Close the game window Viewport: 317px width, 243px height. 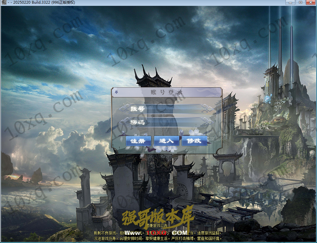311,2
